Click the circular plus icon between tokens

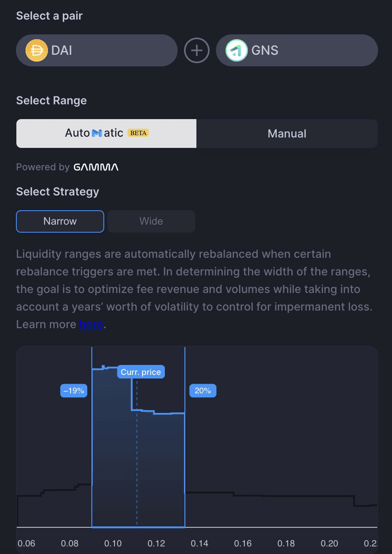click(x=197, y=50)
